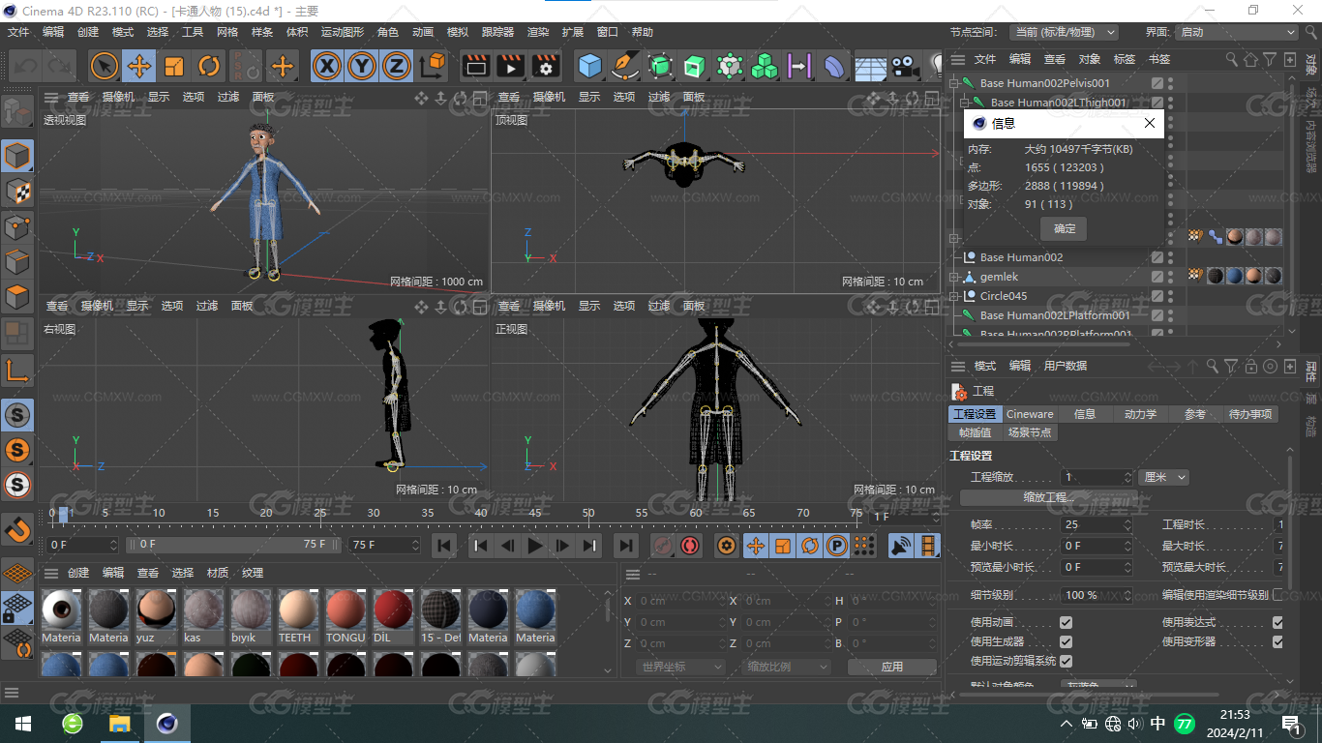Play the animation forward

click(535, 546)
